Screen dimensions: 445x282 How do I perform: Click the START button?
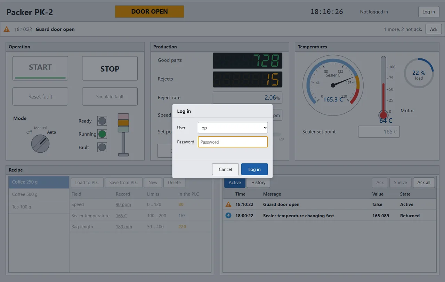(40, 68)
